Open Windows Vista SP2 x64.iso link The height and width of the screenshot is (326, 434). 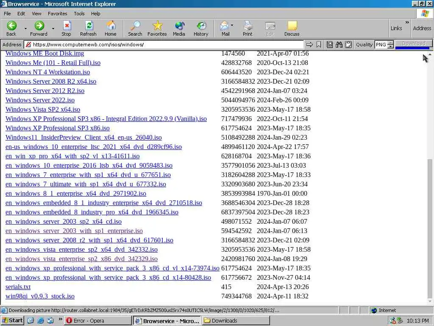tap(43, 110)
